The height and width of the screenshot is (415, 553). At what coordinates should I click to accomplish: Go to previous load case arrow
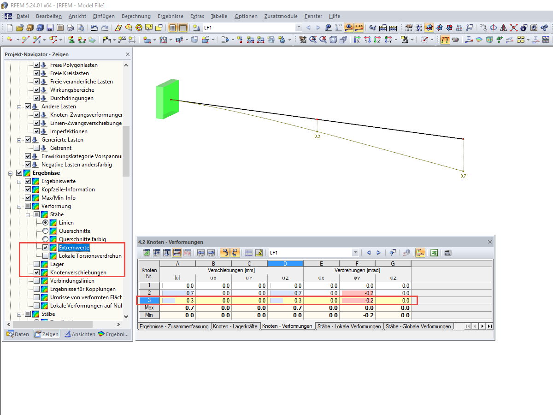[308, 28]
